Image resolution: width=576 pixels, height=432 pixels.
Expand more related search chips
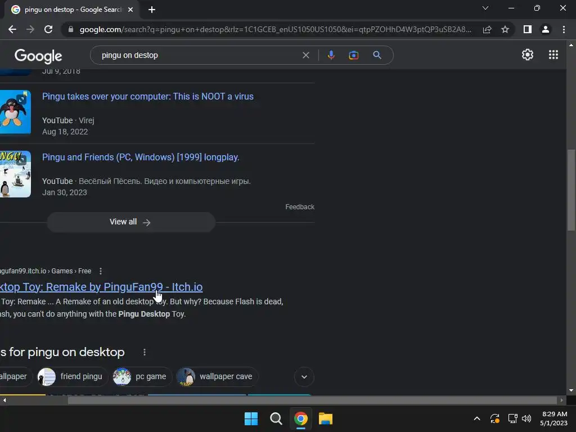[x=304, y=377]
